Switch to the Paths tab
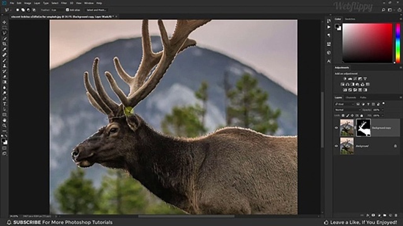403x226 pixels. [x=363, y=98]
